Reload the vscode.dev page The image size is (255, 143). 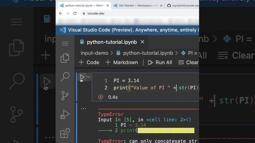tap(75, 14)
